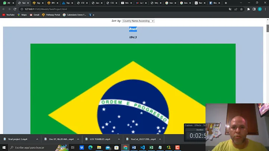
Task: Open the Mail app from the taskbar
Action: [x=108, y=148]
